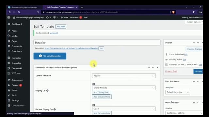Screen dimensions: 209x117
Task: Open WPForms in the admin sidebar
Action: pyautogui.click(x=16, y=73)
